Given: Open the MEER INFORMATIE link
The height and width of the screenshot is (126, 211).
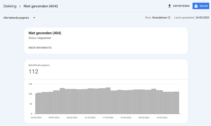Looking at the screenshot, I should 40,48.
